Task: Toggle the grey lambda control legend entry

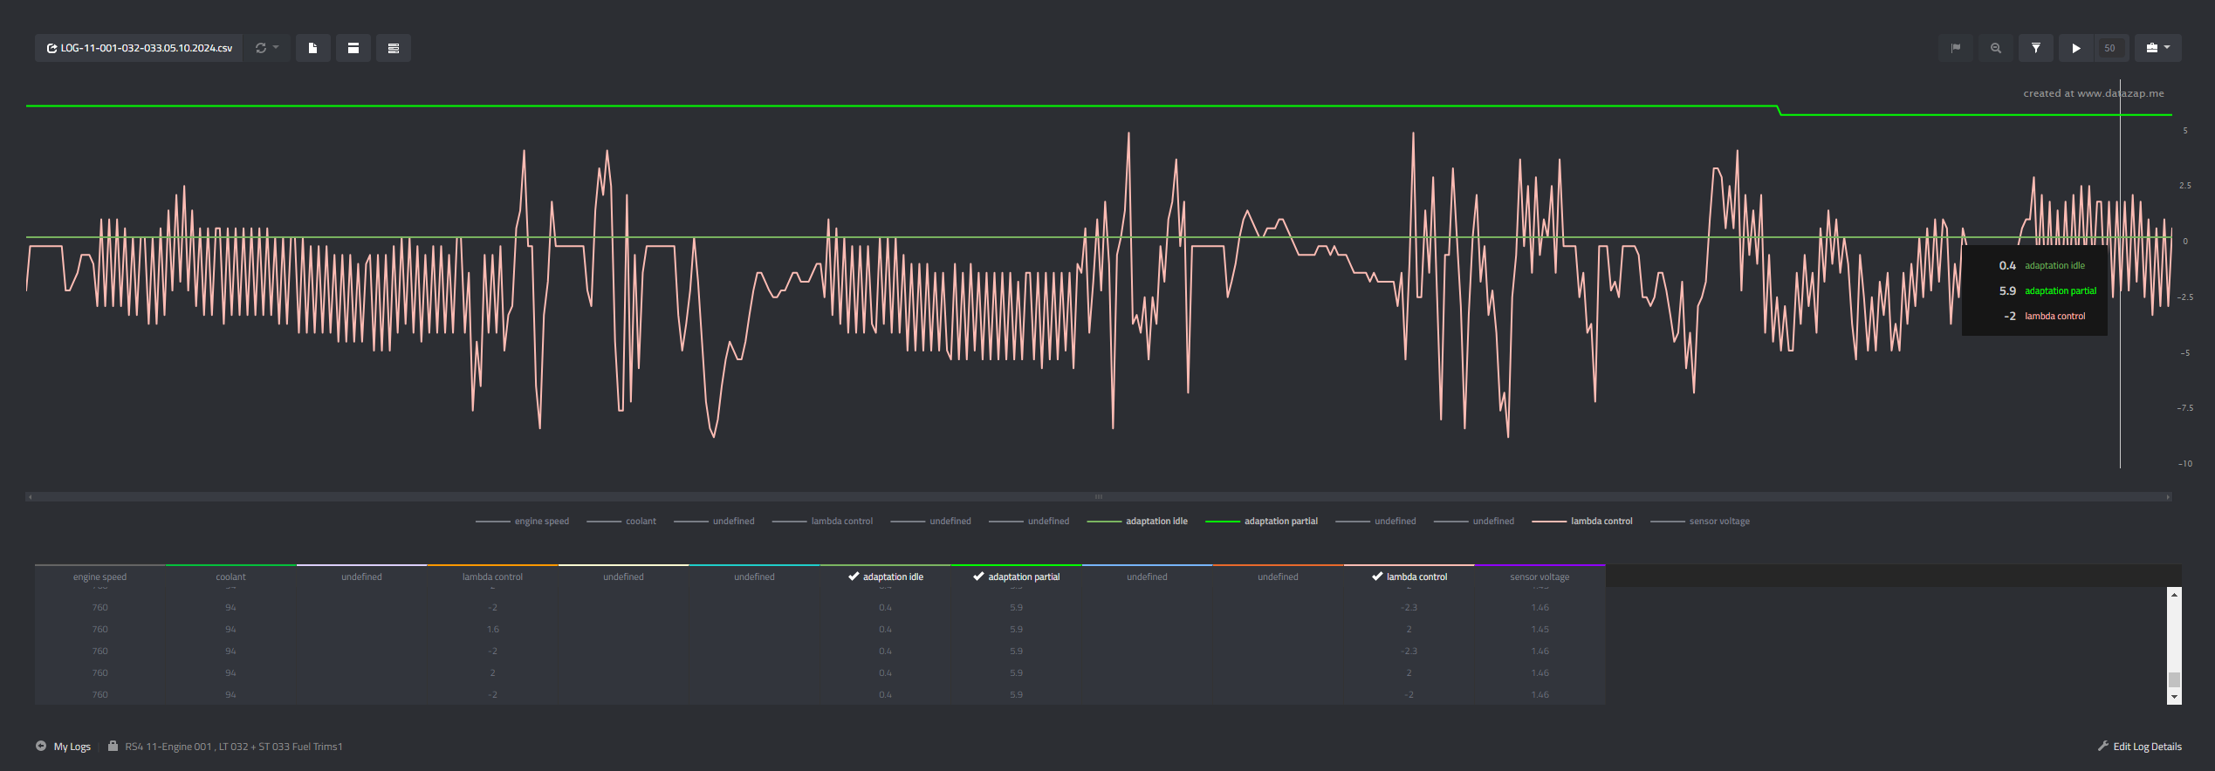Action: [822, 522]
